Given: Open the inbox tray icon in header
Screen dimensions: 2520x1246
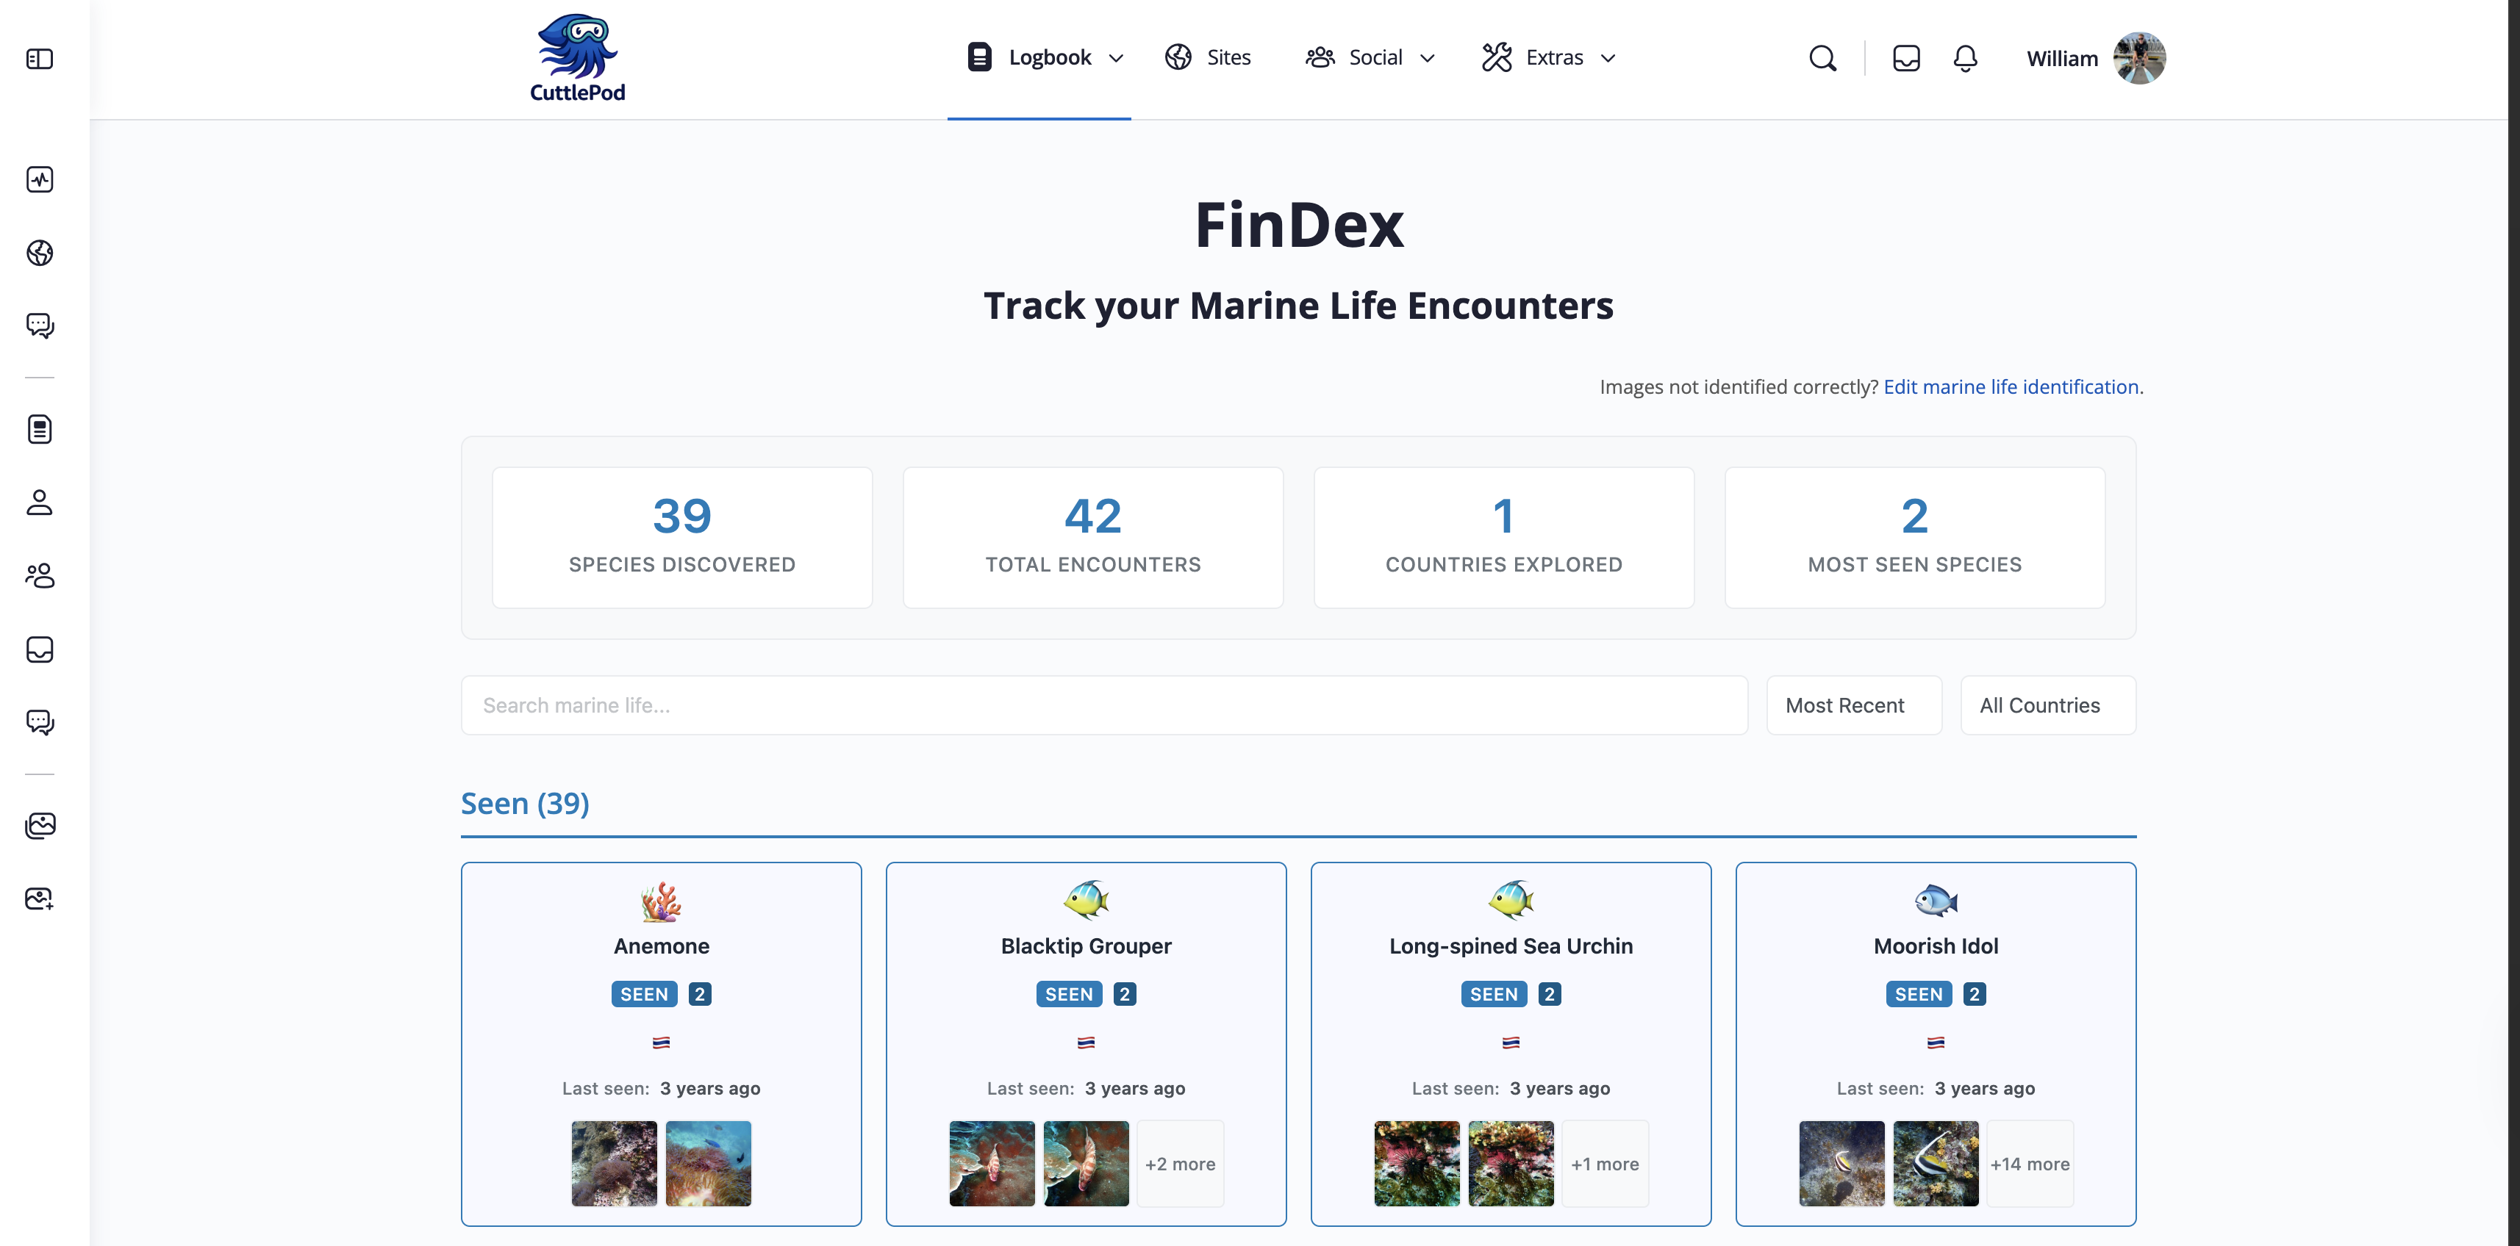Looking at the screenshot, I should [1905, 59].
